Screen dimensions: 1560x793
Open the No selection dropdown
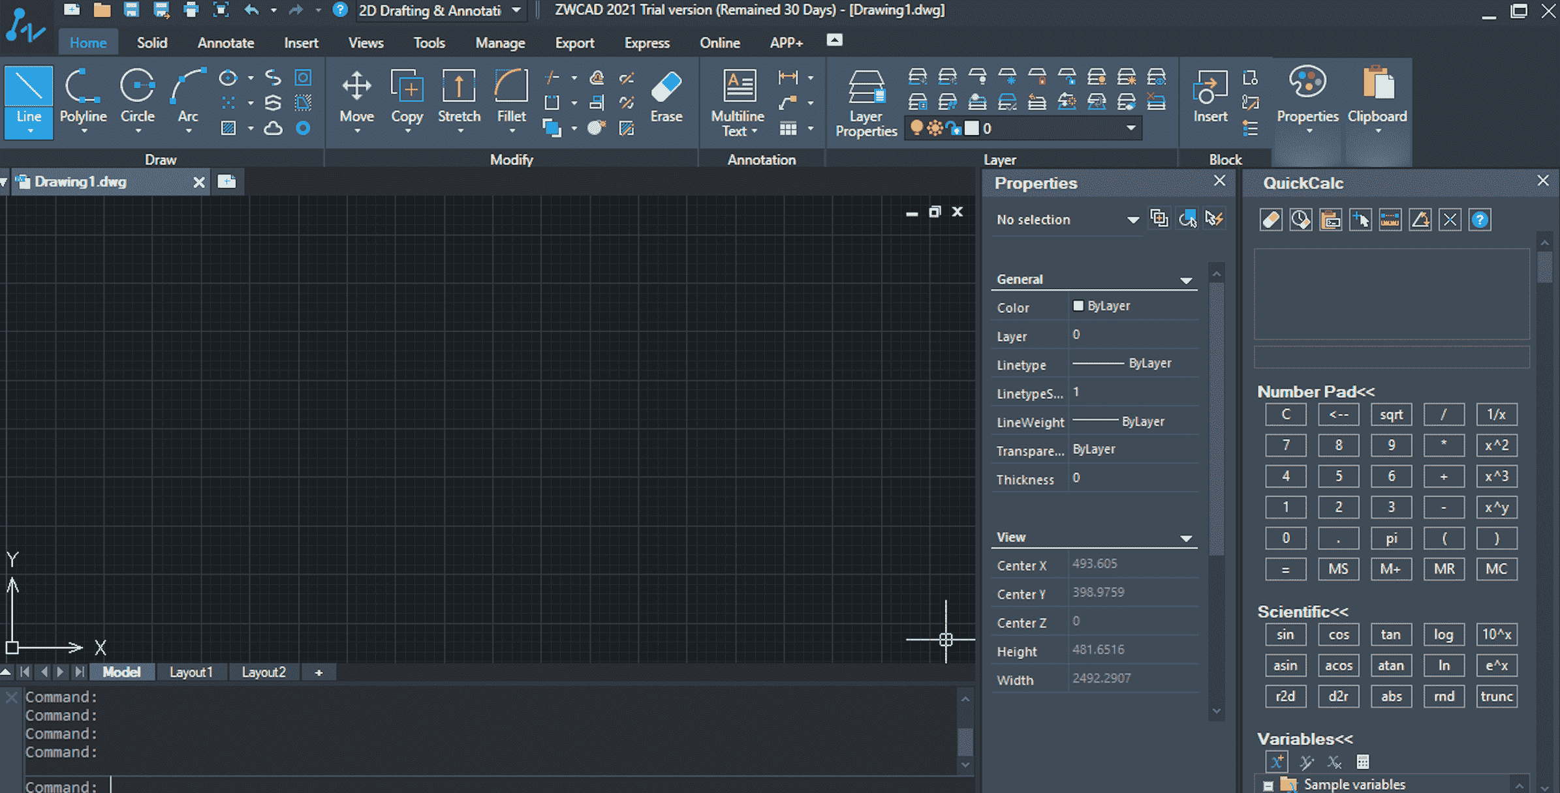click(1132, 220)
